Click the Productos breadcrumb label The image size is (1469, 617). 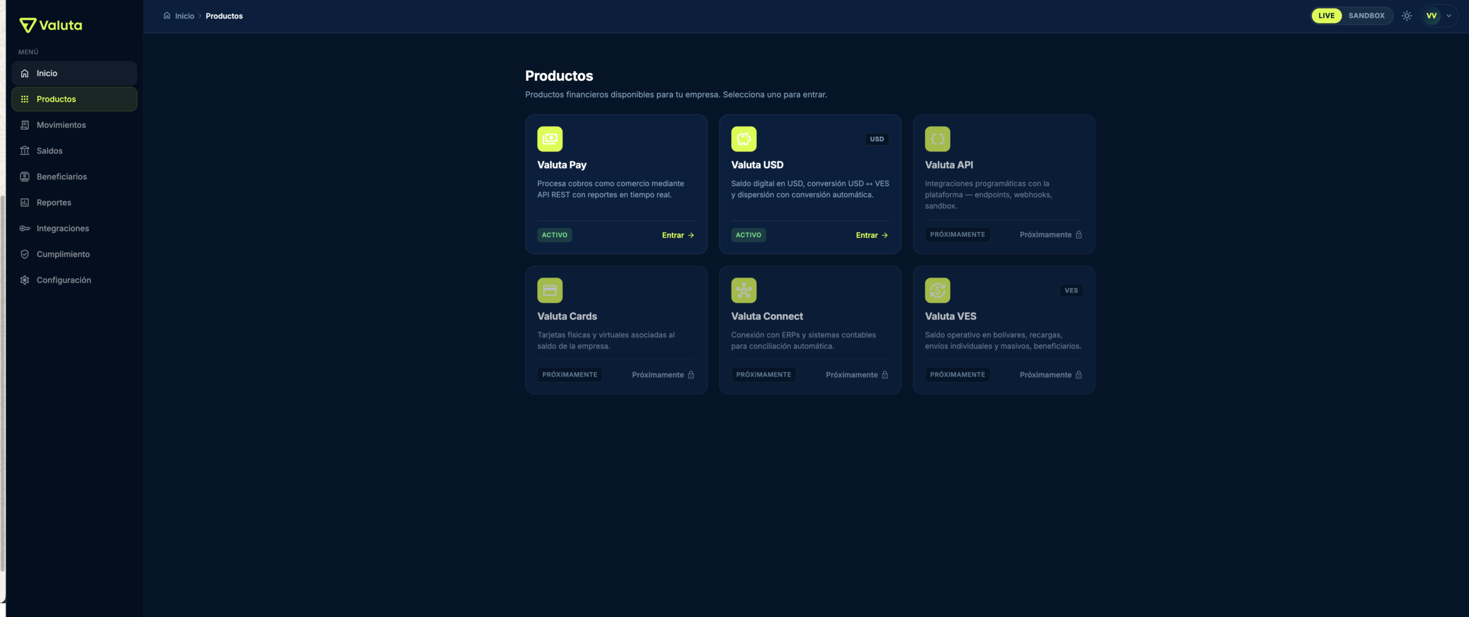(x=224, y=16)
